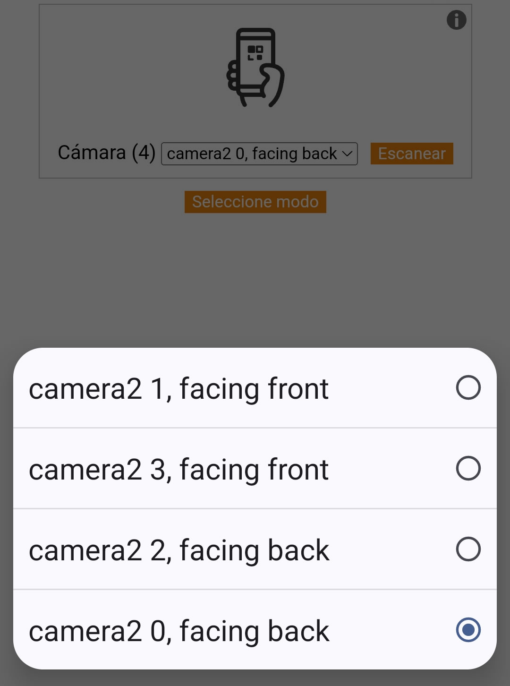Choose the "camera2 2, facing back" list entry
Viewport: 510px width, 686px height.
[255, 549]
